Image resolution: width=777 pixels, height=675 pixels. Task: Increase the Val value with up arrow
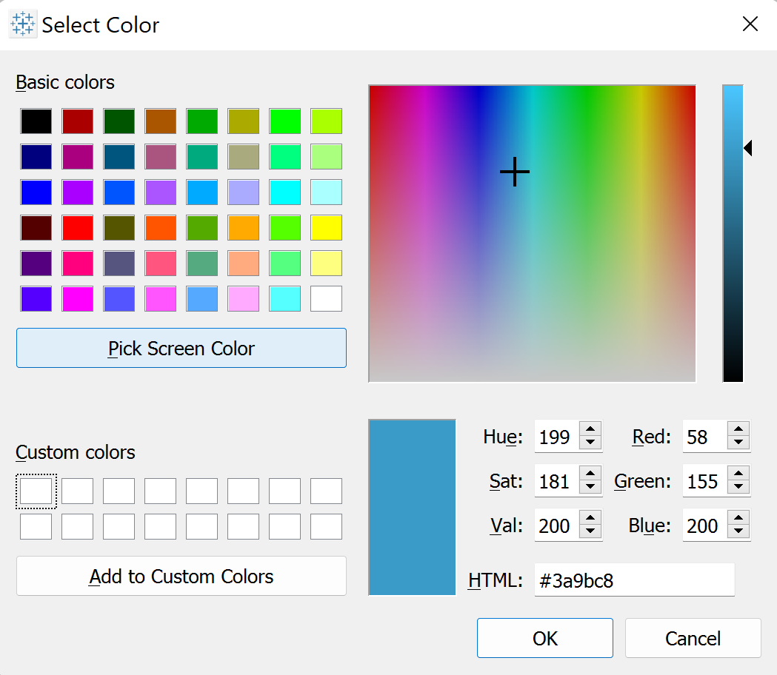590,519
